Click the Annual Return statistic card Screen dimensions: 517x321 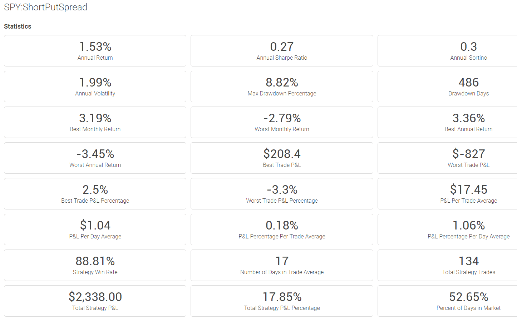(95, 51)
